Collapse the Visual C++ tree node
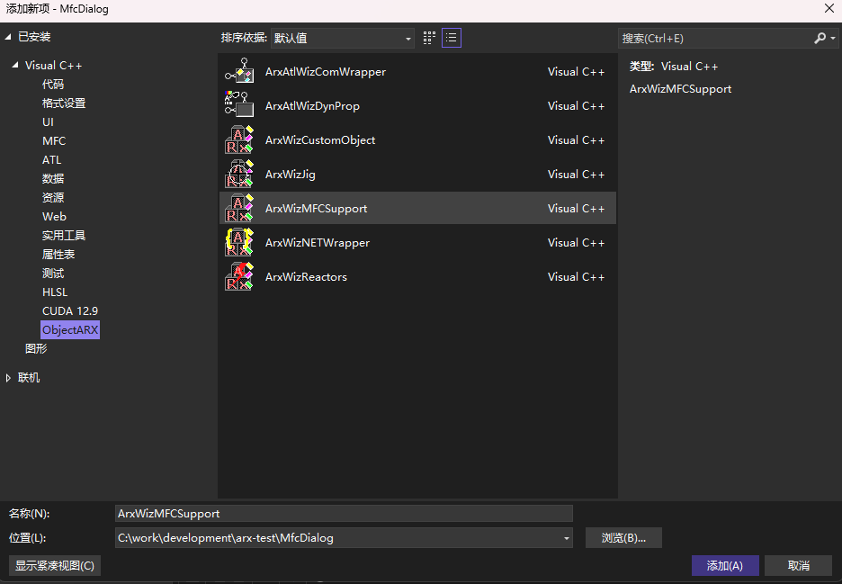Image resolution: width=842 pixels, height=584 pixels. pos(14,66)
